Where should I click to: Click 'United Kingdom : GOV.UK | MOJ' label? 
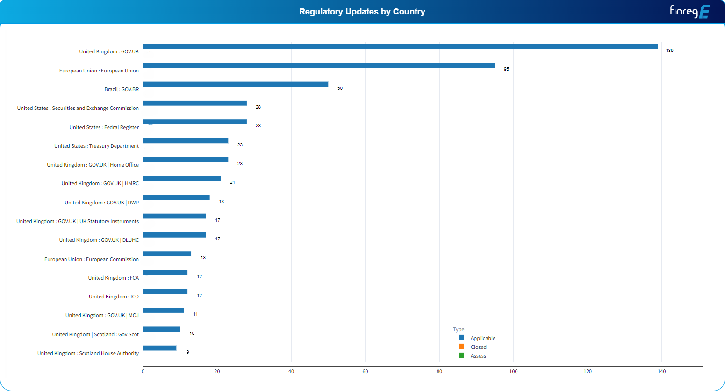click(x=102, y=315)
